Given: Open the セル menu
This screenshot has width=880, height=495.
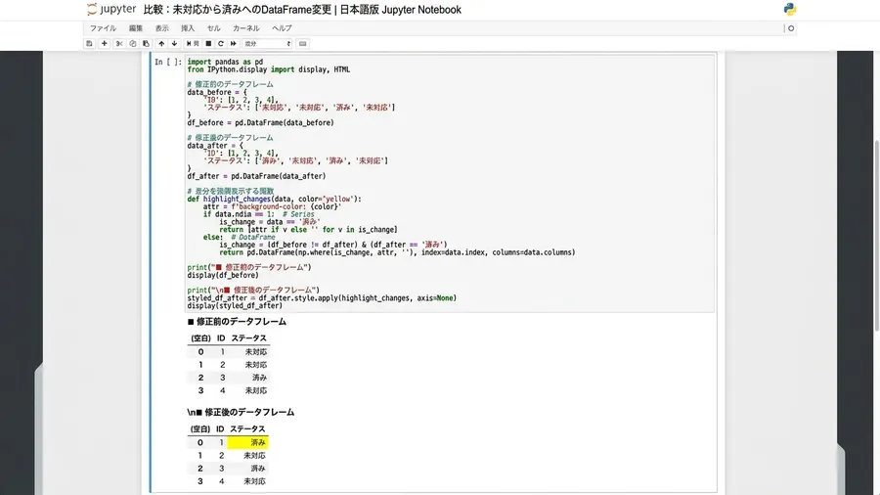Looking at the screenshot, I should click(214, 28).
